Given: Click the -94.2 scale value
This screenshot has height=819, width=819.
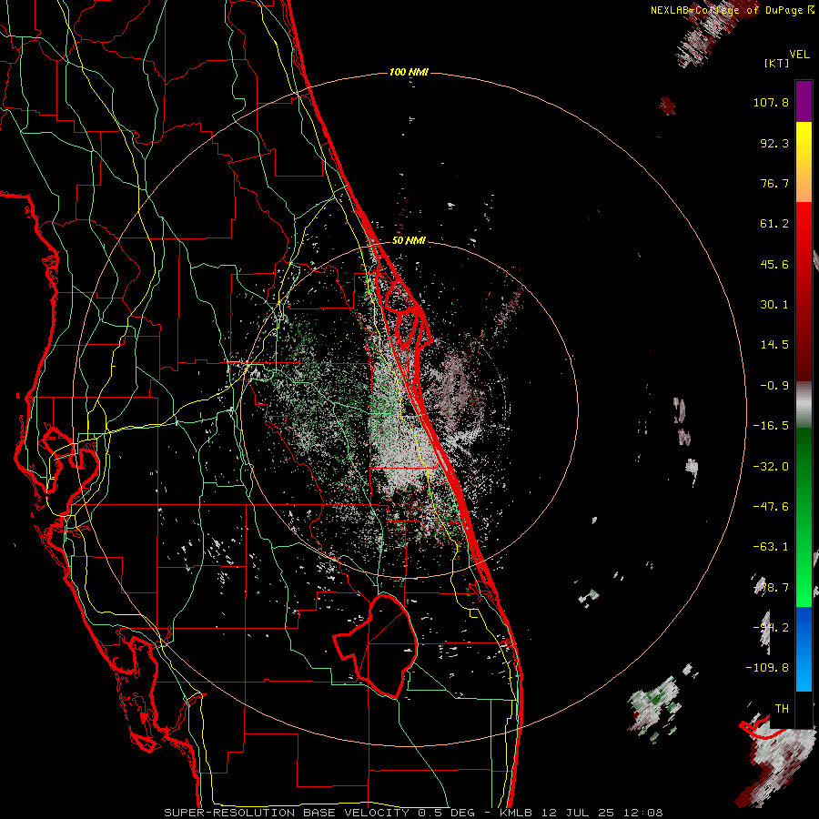Looking at the screenshot, I should [771, 628].
